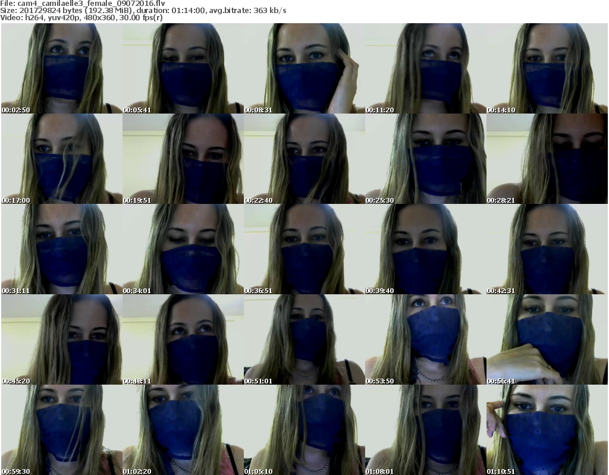Select the thumbnail timestamped 00:36:51
The height and width of the screenshot is (475, 609).
click(x=304, y=249)
